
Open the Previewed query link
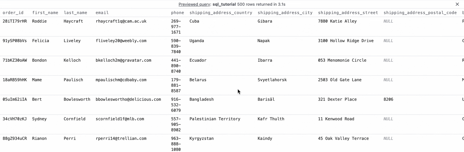(x=194, y=4)
